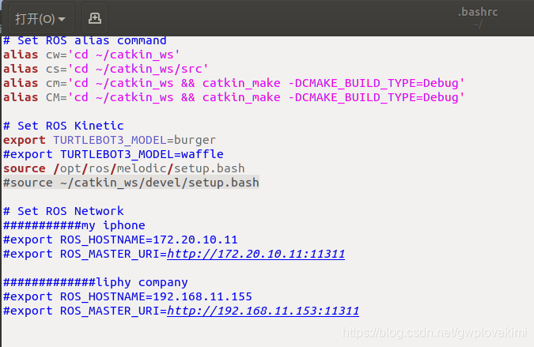Screen dimensions: 534x347
Task: Open the http://192.168.11.153:11311 link
Action: (x=263, y=311)
